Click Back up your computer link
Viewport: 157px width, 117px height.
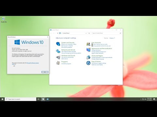[67, 46]
